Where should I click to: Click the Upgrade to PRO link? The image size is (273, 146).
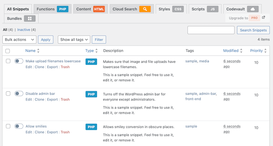[x=247, y=18]
